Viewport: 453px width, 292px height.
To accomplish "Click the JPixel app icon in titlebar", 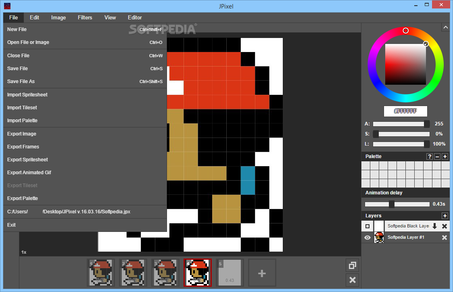I will click(x=7, y=6).
